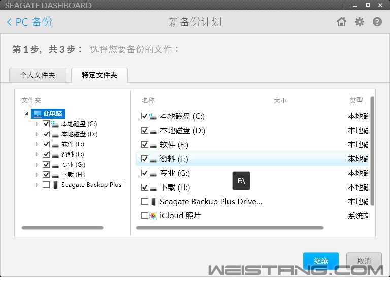Click tree icon for Seagate Backup Plus

tap(56, 184)
